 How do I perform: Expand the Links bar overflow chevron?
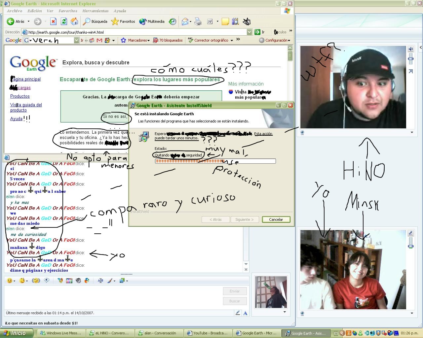point(291,31)
